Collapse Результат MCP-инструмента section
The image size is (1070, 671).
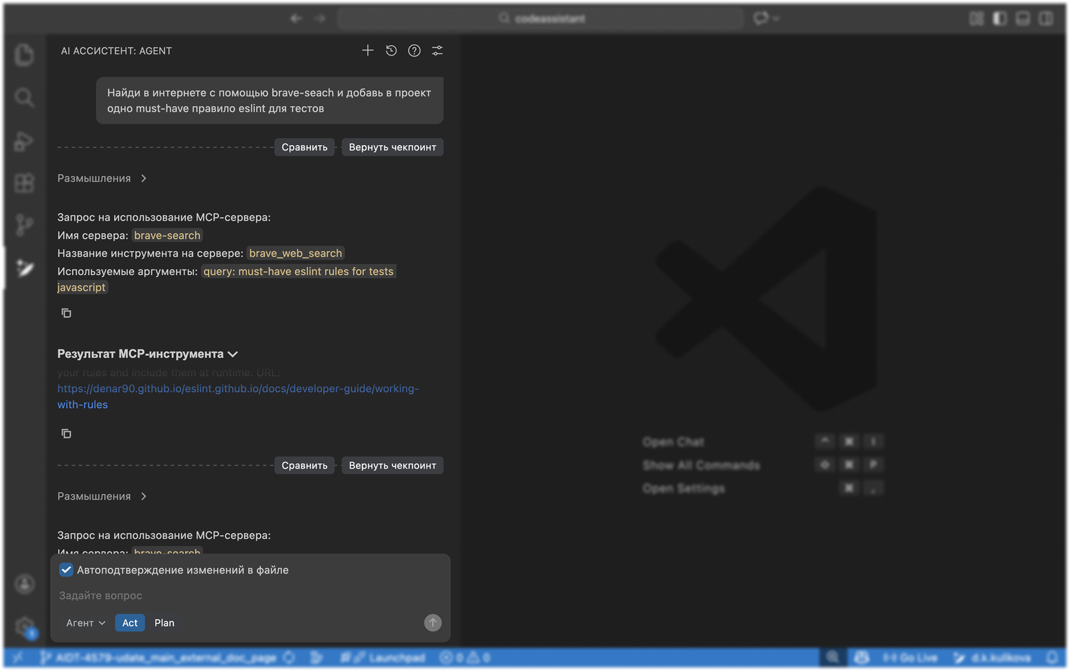click(148, 354)
